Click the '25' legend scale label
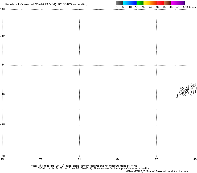The height and width of the screenshot is (173, 197). coord(150,7)
